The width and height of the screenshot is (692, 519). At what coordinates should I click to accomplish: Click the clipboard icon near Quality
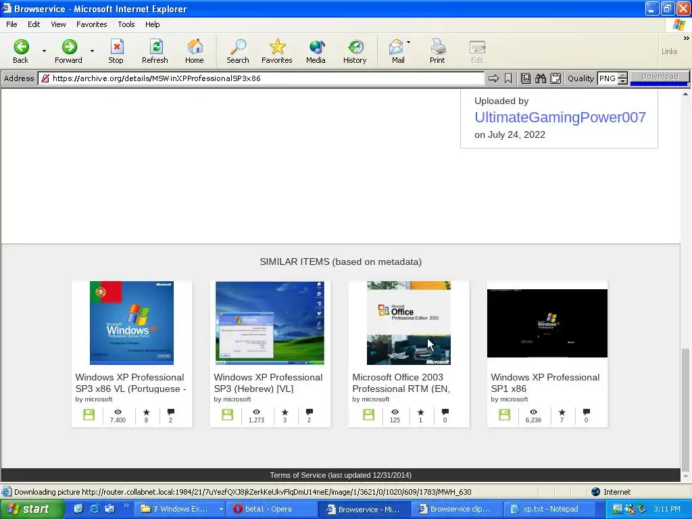click(555, 78)
